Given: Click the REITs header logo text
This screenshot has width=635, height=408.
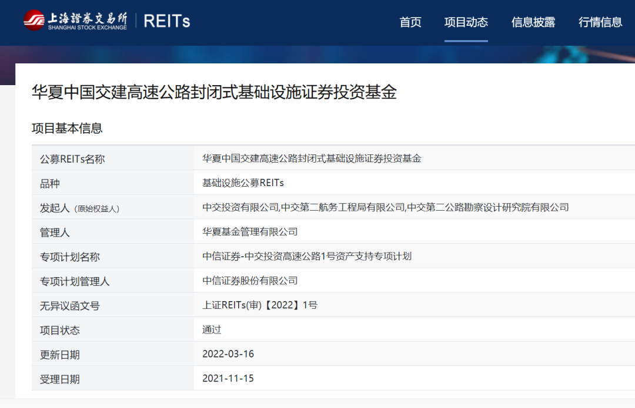Looking at the screenshot, I should pyautogui.click(x=167, y=22).
